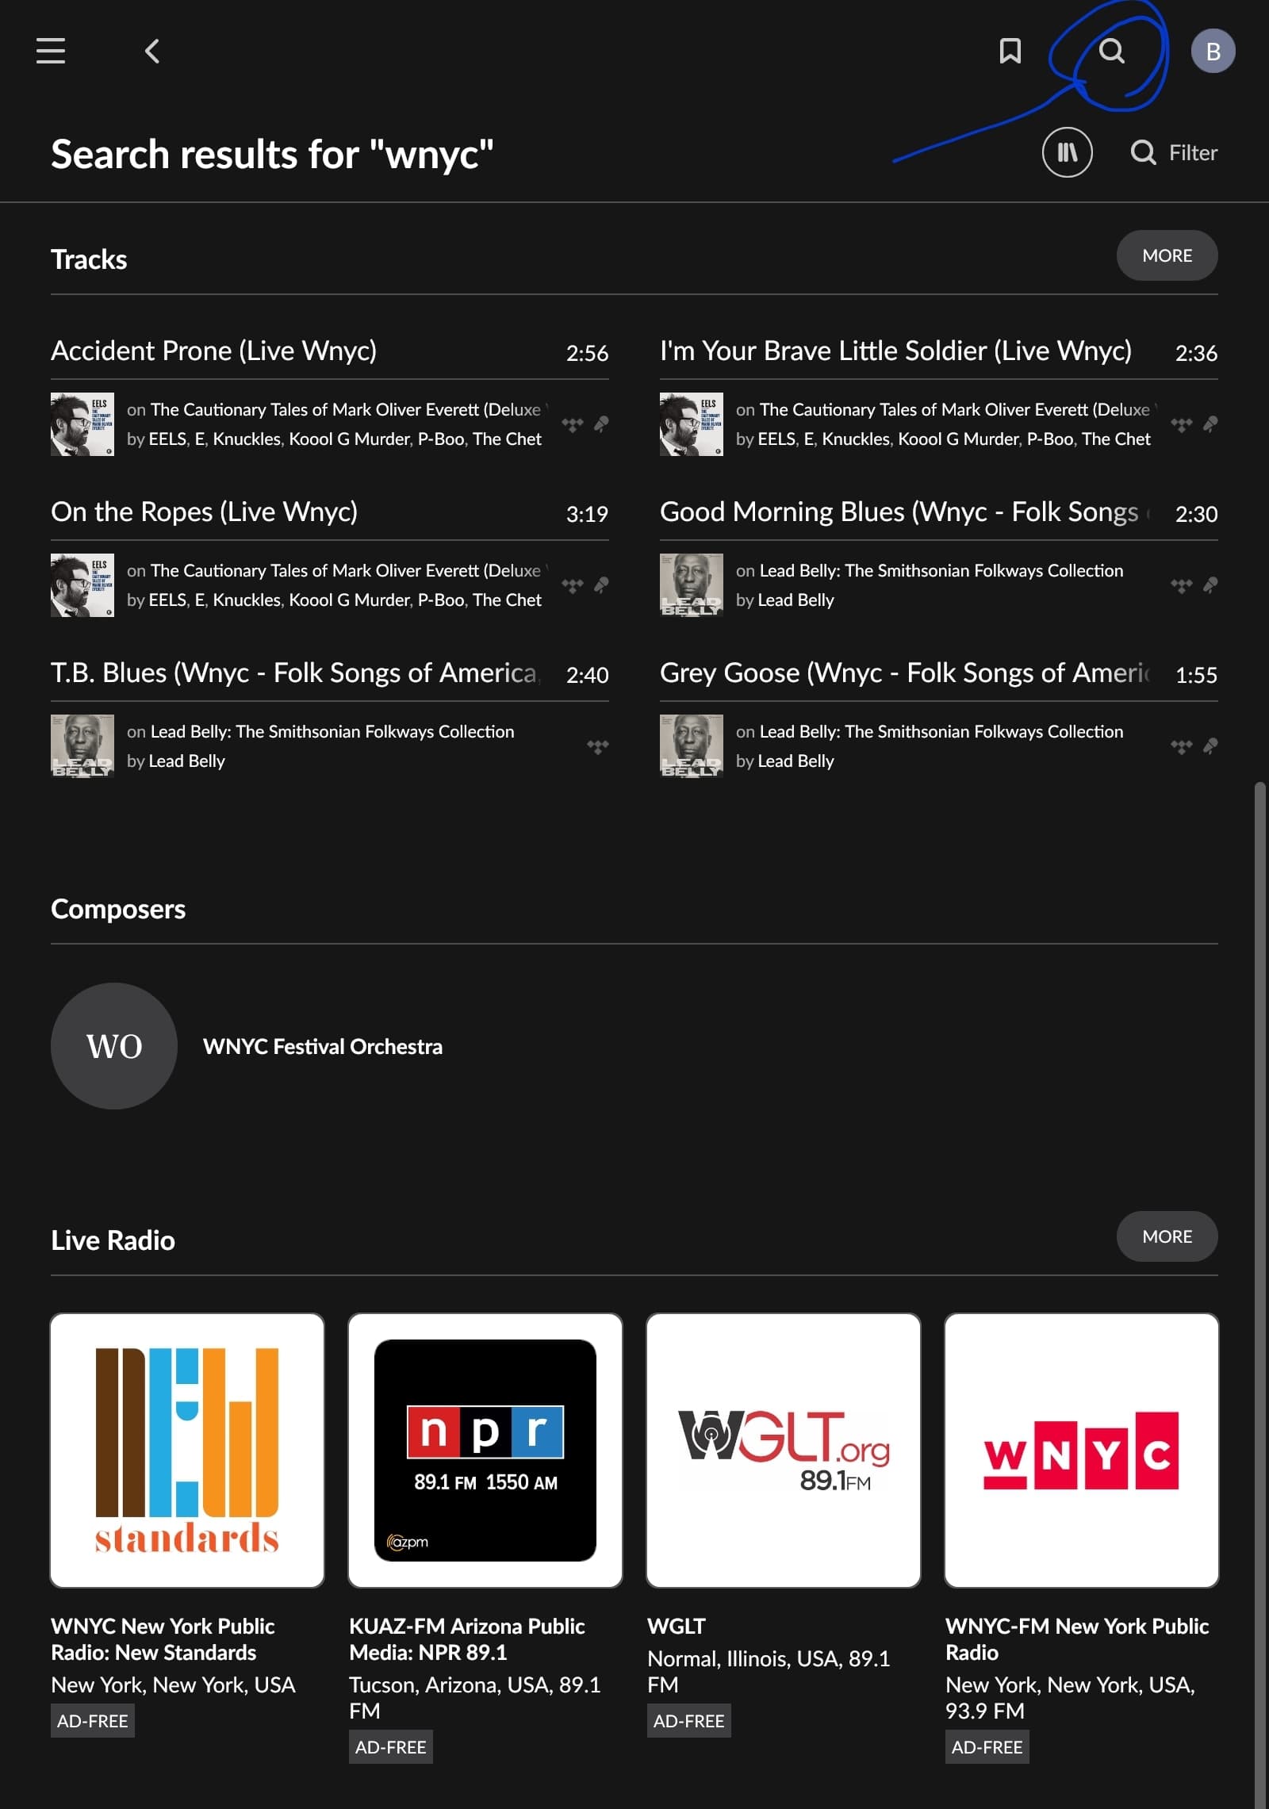Click the Filter search field
Screen dimensions: 1269x1809
[x=1174, y=152]
